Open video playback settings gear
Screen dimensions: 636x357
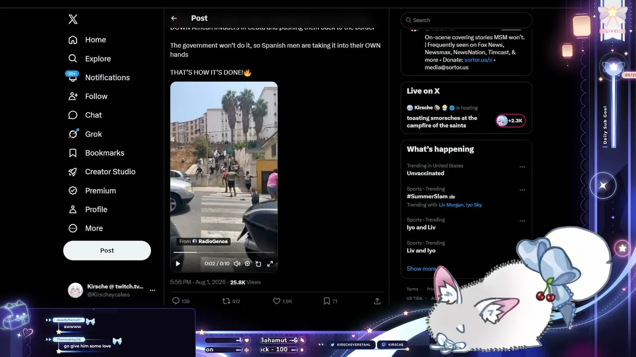(x=247, y=264)
